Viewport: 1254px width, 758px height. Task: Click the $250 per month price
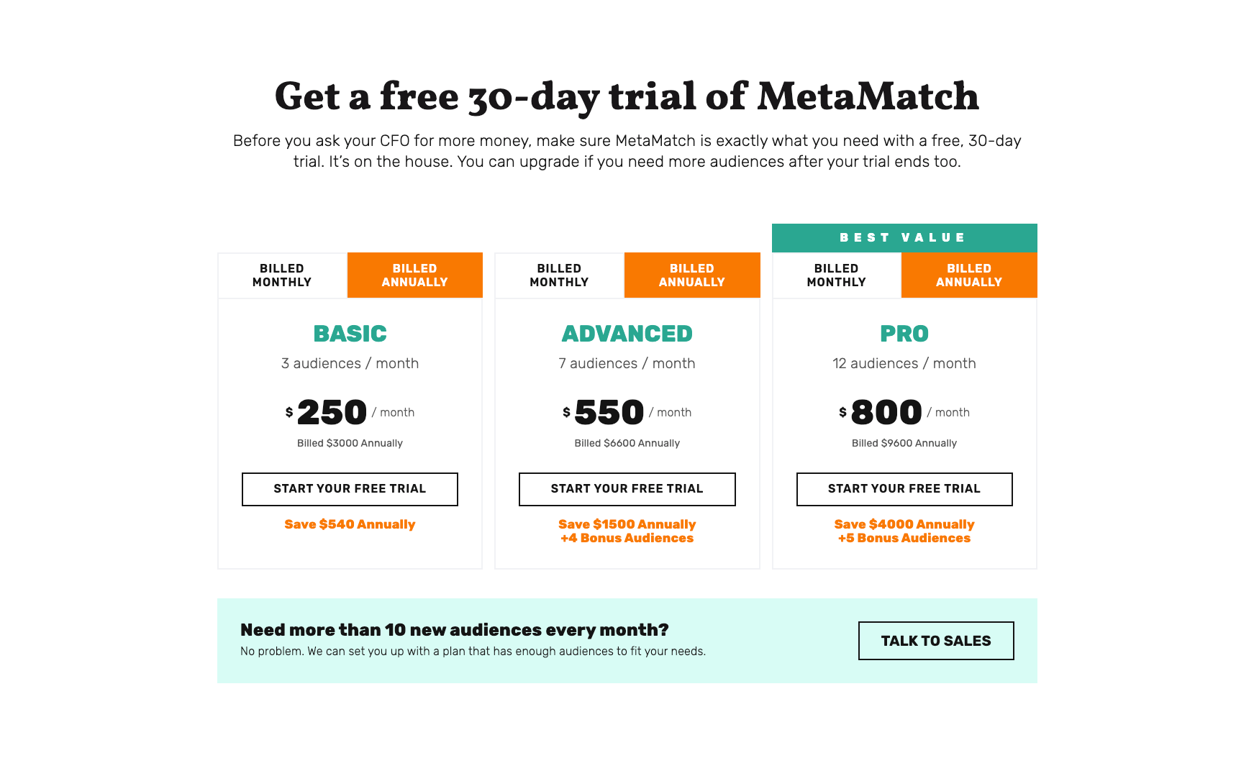350,412
